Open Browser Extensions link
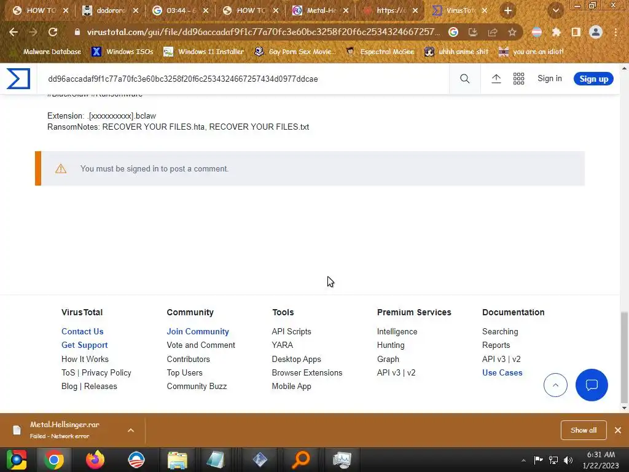629x472 pixels. 307,373
